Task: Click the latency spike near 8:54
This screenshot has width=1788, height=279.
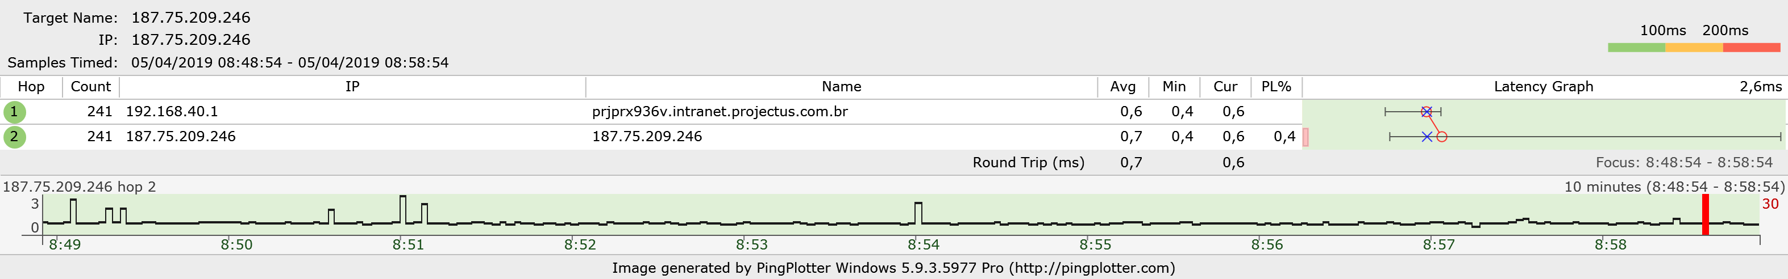Action: (919, 213)
